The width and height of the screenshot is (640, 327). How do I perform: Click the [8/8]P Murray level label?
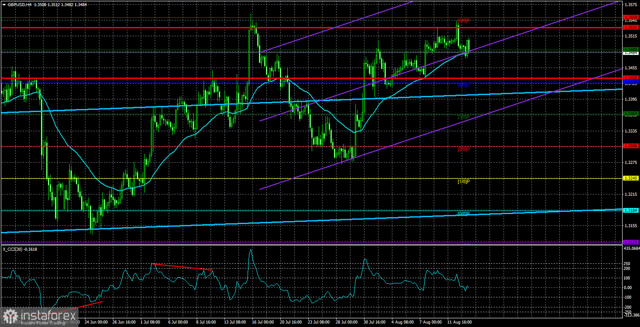pos(463,21)
